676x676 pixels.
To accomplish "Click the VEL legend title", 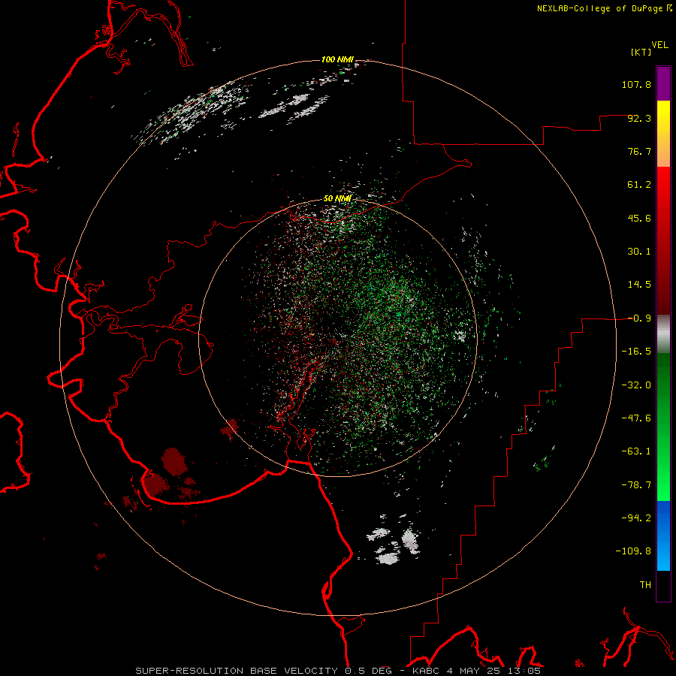I will coord(659,45).
